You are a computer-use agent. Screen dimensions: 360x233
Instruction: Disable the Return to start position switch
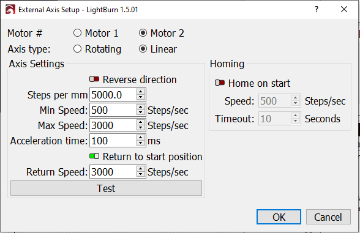[x=94, y=157]
